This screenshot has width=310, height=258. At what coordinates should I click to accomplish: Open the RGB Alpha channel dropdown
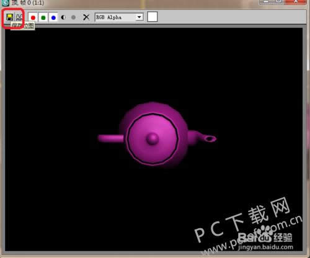pyautogui.click(x=119, y=17)
